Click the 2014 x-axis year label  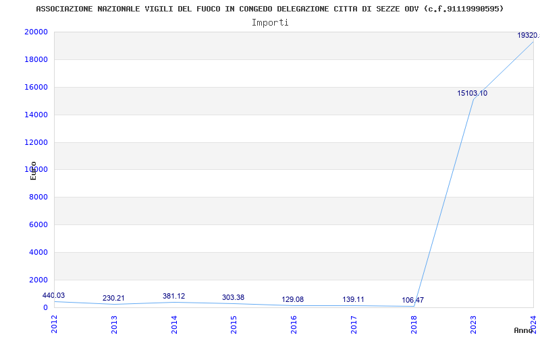(x=174, y=325)
